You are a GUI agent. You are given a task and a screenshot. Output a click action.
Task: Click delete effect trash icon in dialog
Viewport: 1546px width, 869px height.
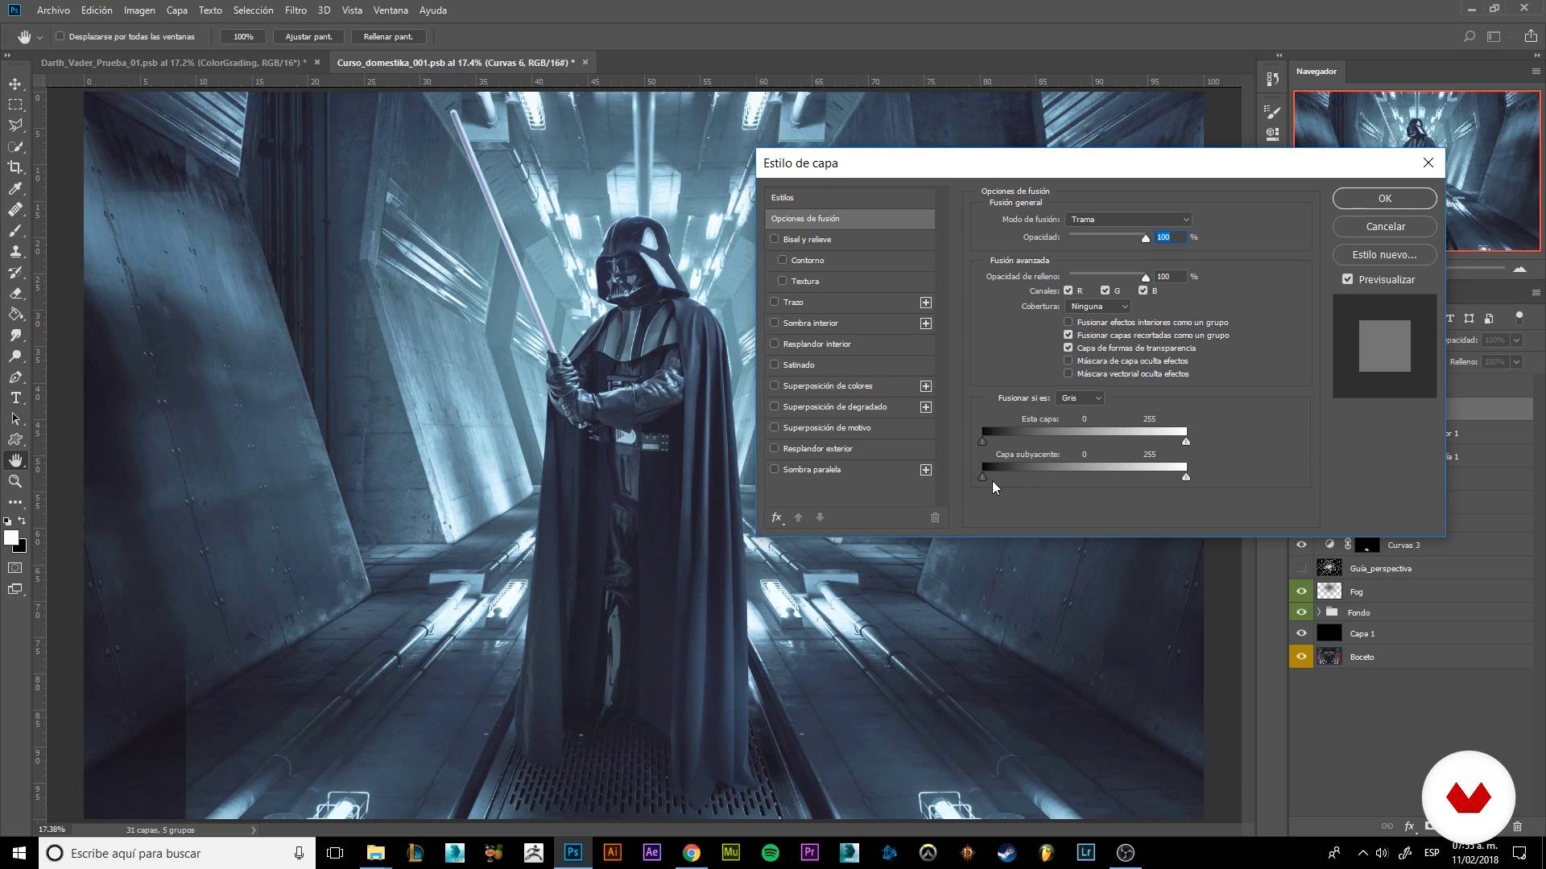pos(935,517)
